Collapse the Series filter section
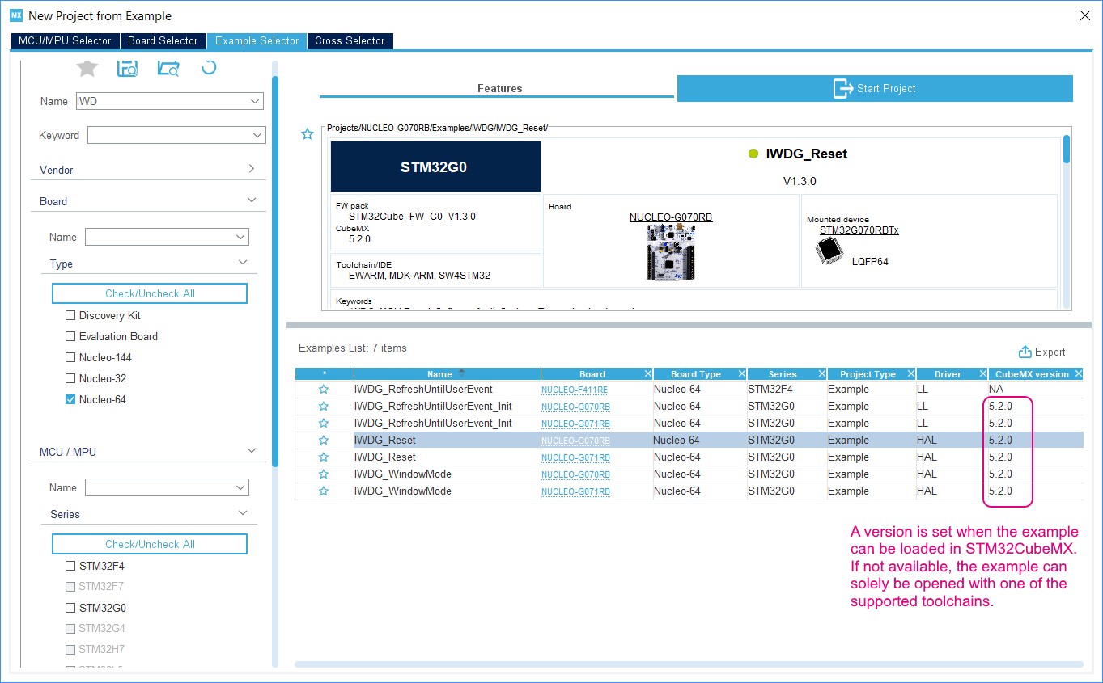 click(x=243, y=513)
